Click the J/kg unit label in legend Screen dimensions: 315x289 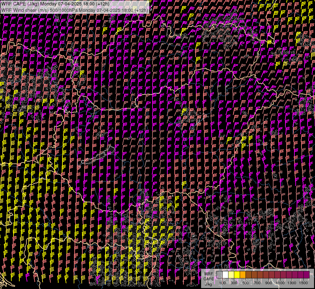click(x=208, y=284)
